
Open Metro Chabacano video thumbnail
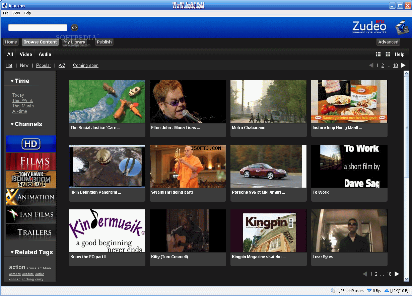point(269,102)
